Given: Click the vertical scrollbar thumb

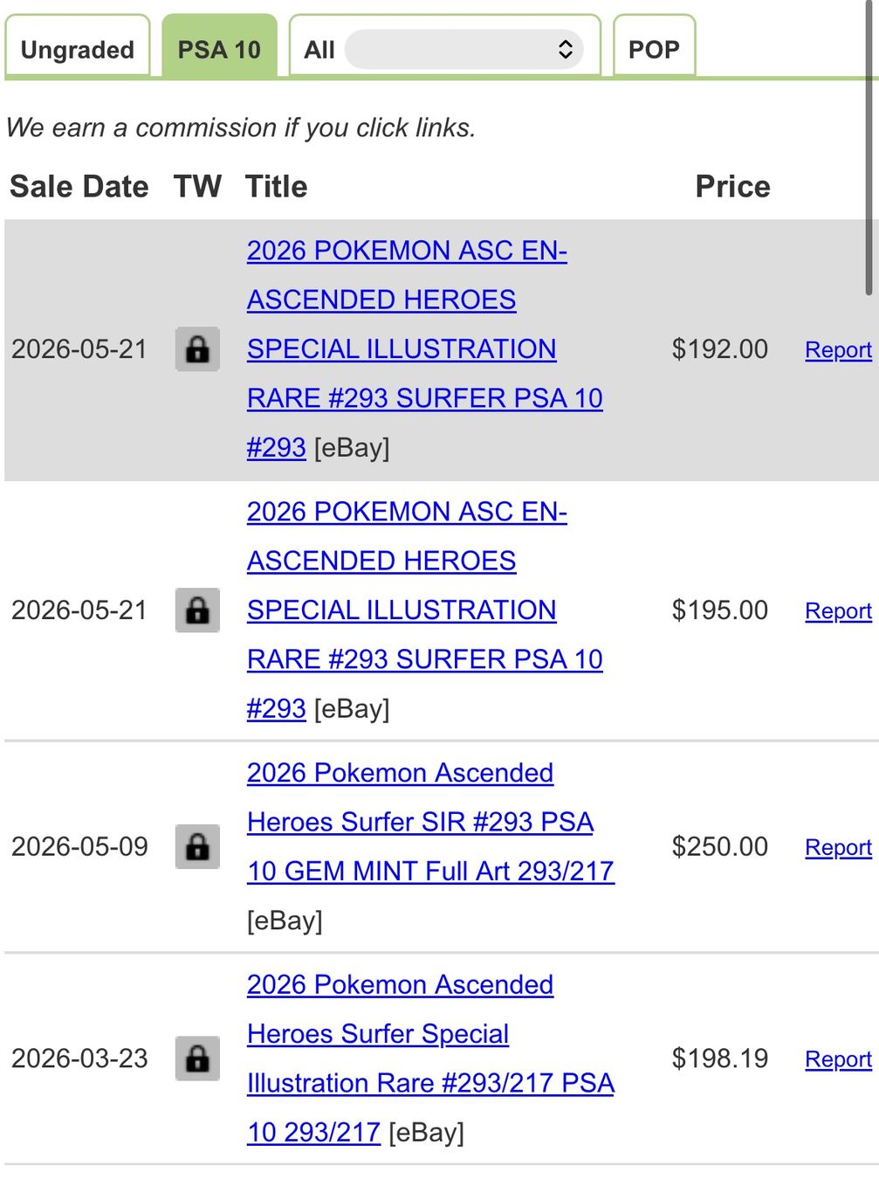Looking at the screenshot, I should [870, 148].
